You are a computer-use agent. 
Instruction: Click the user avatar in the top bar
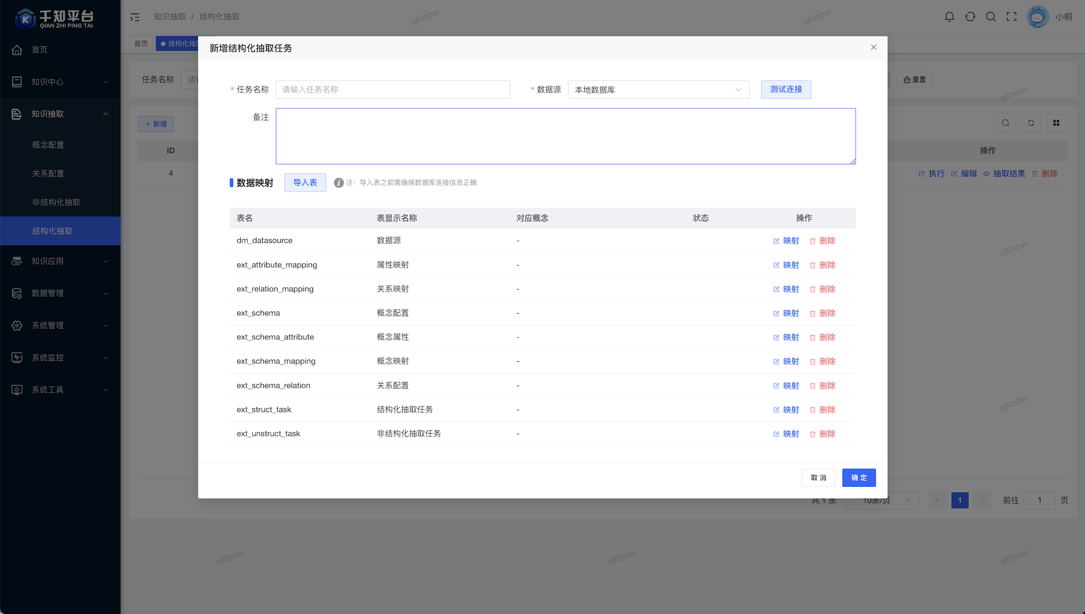pyautogui.click(x=1038, y=16)
